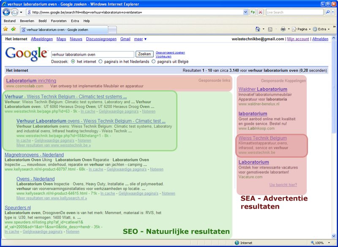Viewport: 338px width, 247px height.
Task: Open the Speurders.nl result
Action: 18,208
